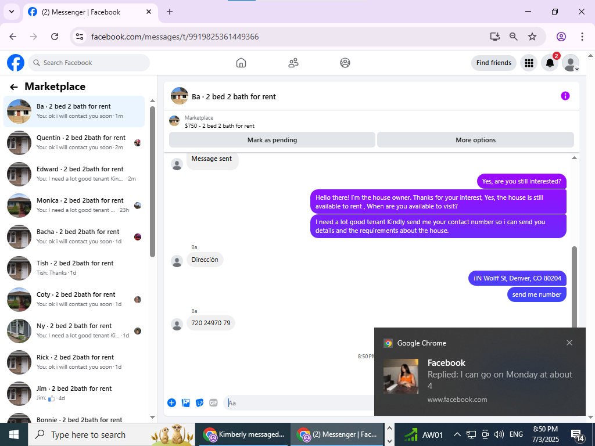Image resolution: width=595 pixels, height=446 pixels.
Task: Show hidden system tray icons
Action: (x=457, y=434)
